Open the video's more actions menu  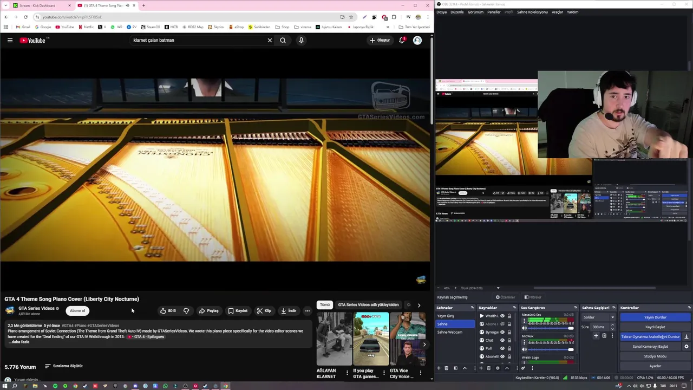tap(307, 311)
